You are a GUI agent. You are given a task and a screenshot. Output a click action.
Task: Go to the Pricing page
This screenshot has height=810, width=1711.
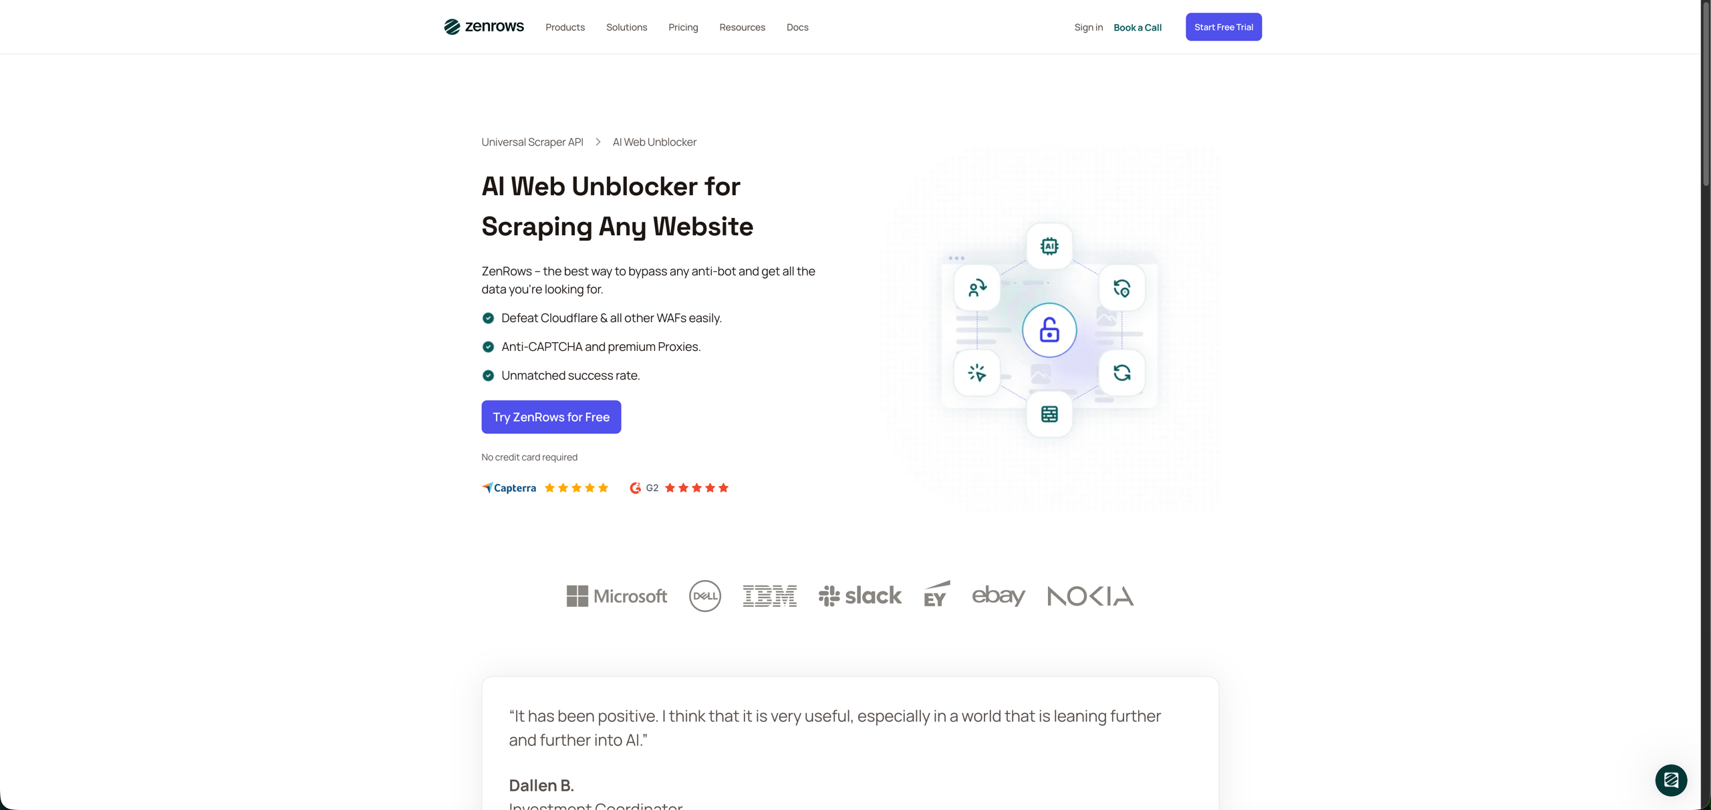[x=683, y=27]
